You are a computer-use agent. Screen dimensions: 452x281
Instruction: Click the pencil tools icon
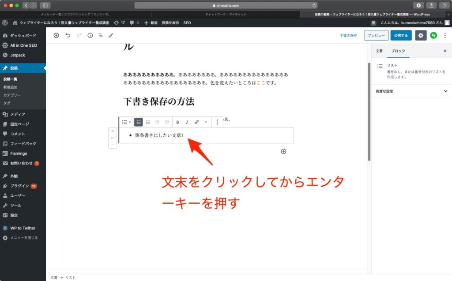click(111, 35)
